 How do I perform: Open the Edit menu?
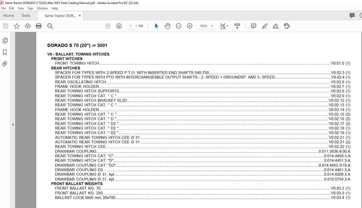[x=12, y=8]
